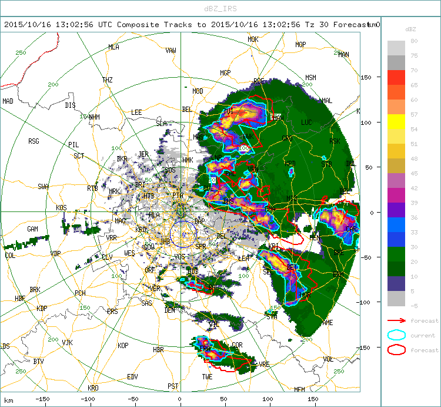
Task: Click the -100 tick on right km axis
Action: pyautogui.click(x=363, y=302)
